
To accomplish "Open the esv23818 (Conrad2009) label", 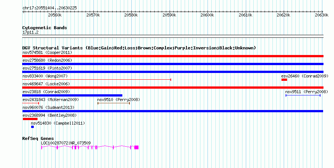I will click(46, 92).
